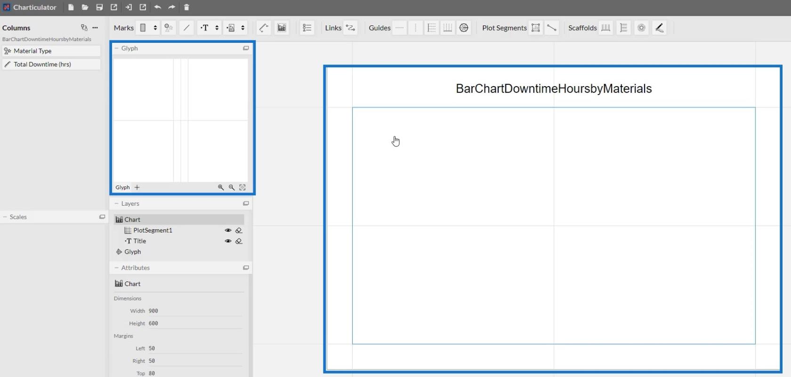Select the Links tool
The width and height of the screenshot is (791, 377).
point(351,28)
